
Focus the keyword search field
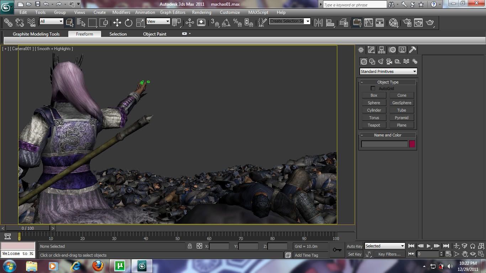coord(355,5)
